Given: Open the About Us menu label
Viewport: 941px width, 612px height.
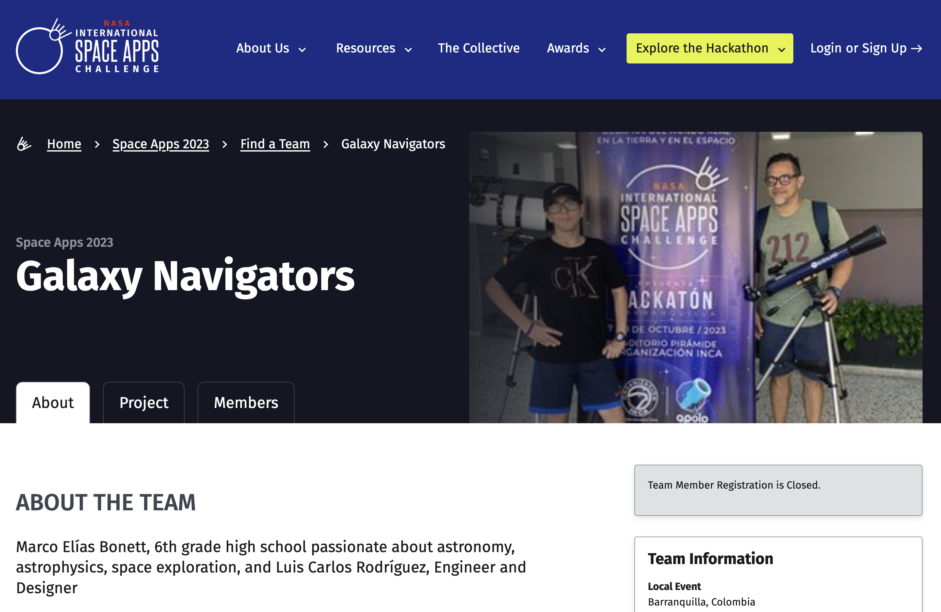Looking at the screenshot, I should click(x=263, y=48).
